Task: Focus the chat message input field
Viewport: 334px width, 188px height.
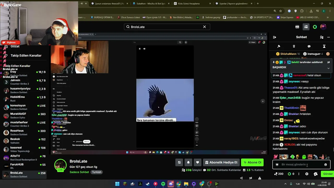Action: point(301,164)
